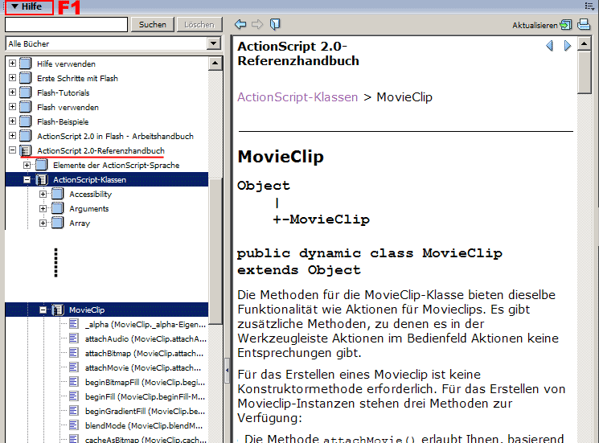Go to next topic with blue right triangle

point(568,46)
